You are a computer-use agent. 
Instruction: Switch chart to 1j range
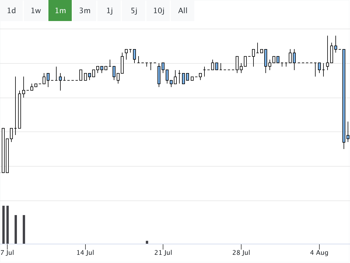pos(109,11)
